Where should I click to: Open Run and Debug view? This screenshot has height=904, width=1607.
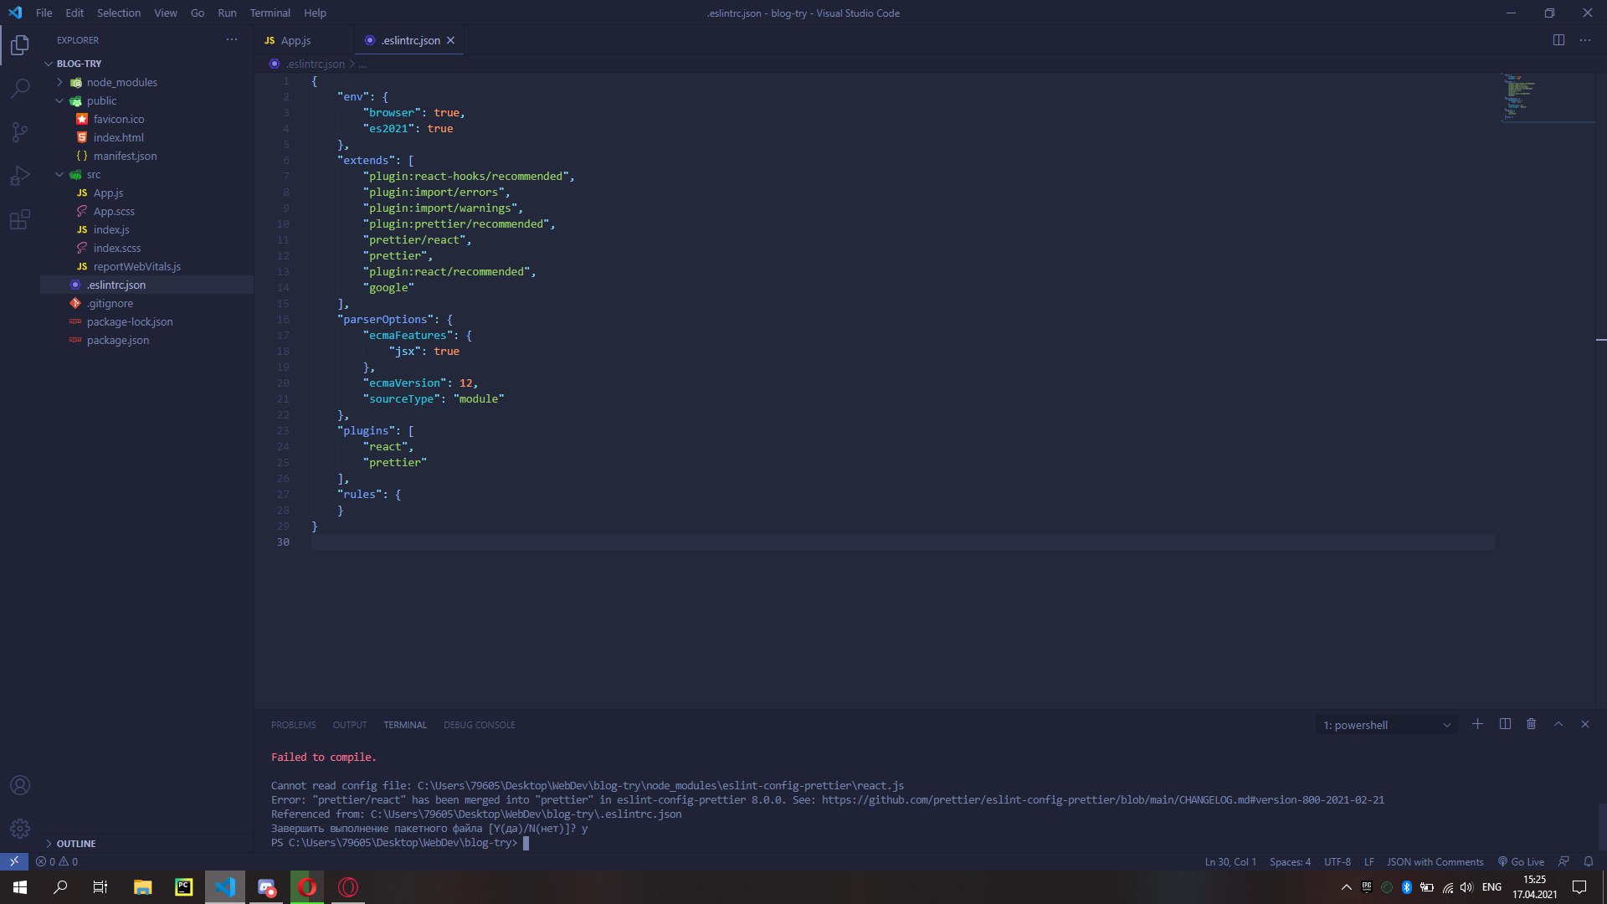tap(20, 176)
